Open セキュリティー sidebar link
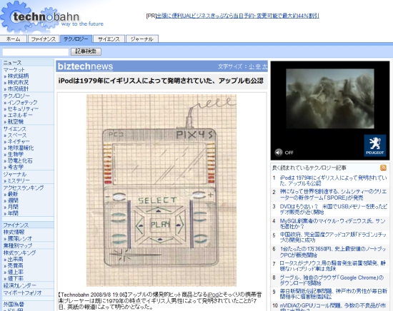 point(23,109)
